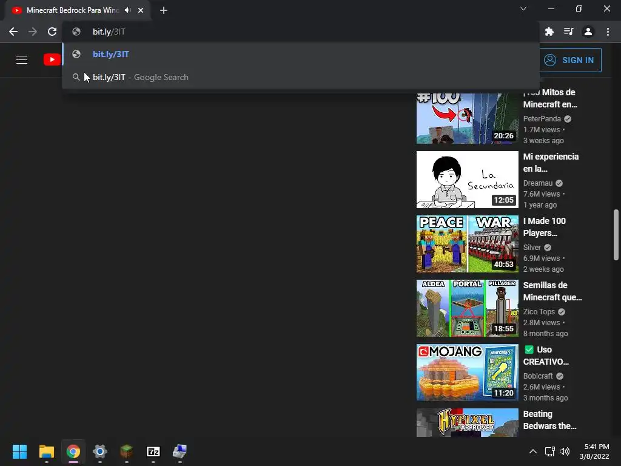Viewport: 621px width, 466px height.
Task: Open the Mitos de Minecraft video title
Action: (550, 98)
